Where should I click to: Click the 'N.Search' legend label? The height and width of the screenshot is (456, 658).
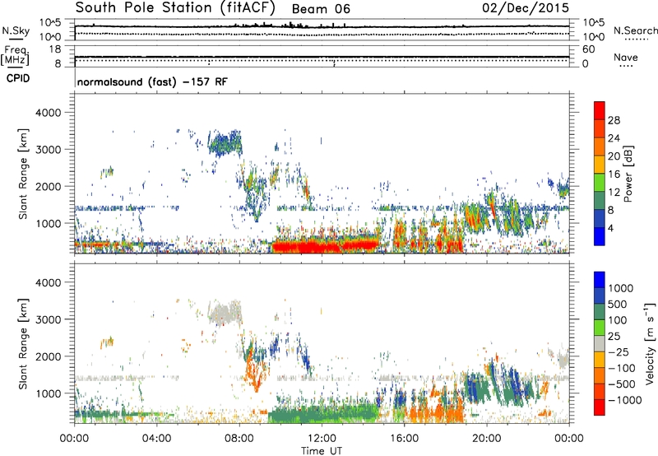tap(636, 30)
